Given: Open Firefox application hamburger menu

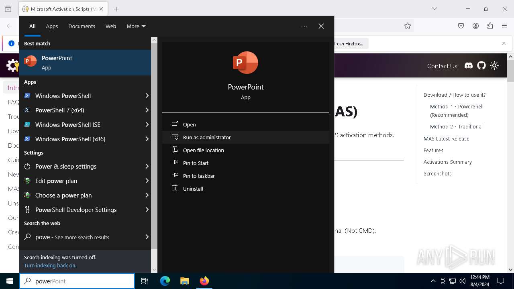Looking at the screenshot, I should [x=504, y=26].
